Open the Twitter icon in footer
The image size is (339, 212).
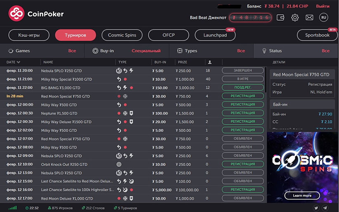316,208
